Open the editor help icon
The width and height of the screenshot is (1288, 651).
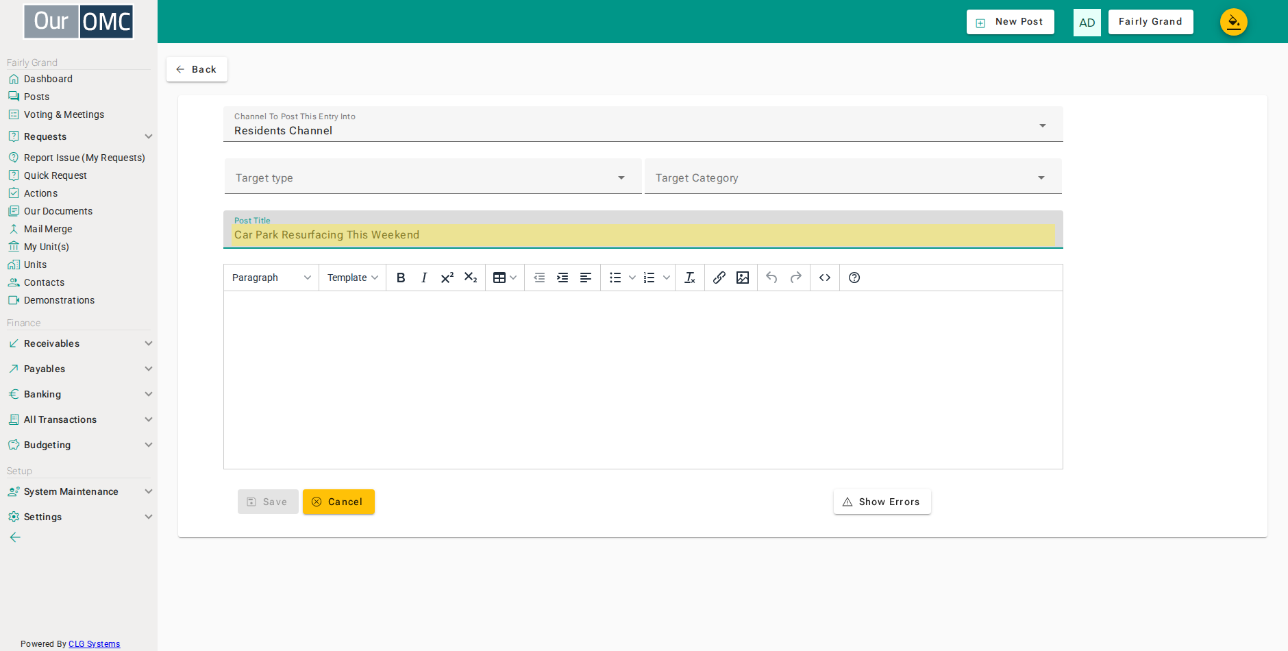click(854, 278)
